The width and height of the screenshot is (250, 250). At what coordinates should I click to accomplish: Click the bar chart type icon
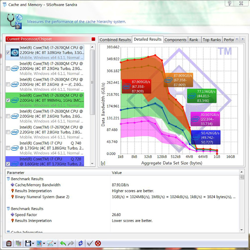39,243
